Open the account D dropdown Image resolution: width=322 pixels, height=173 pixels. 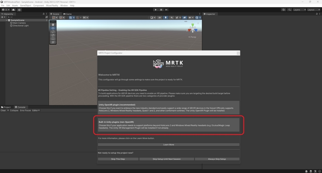coord(5,10)
